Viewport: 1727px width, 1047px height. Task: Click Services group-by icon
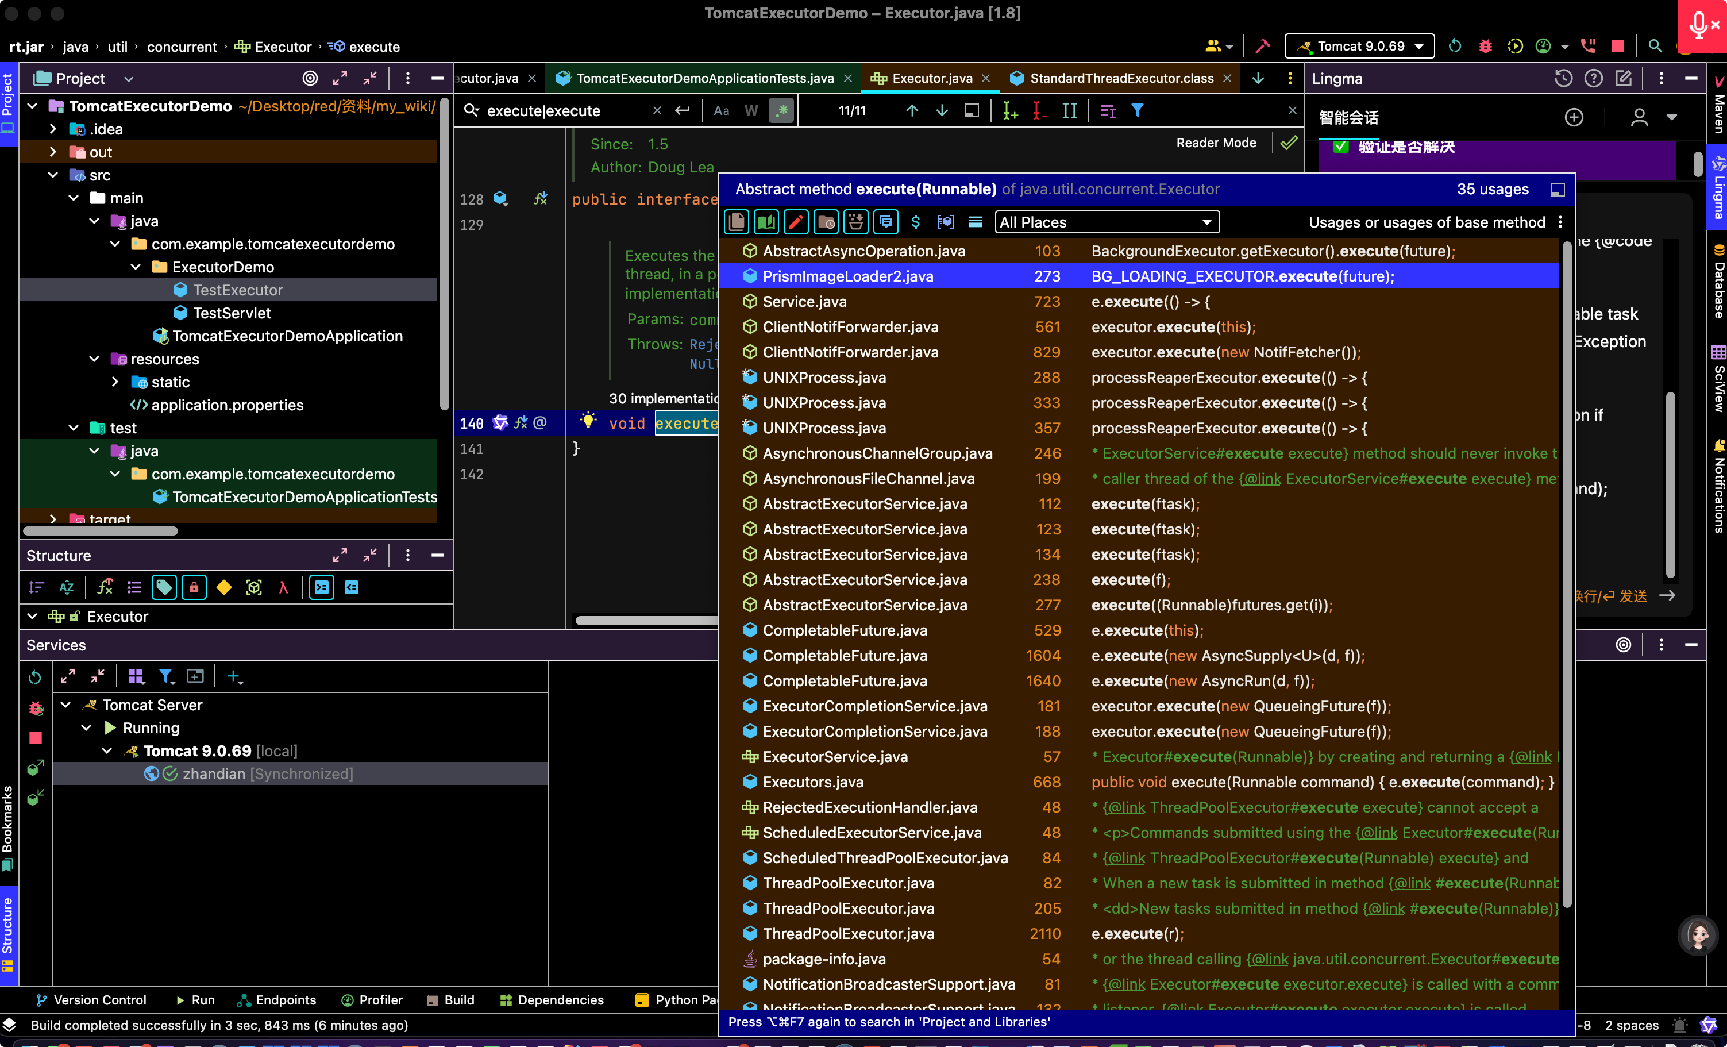pos(136,676)
